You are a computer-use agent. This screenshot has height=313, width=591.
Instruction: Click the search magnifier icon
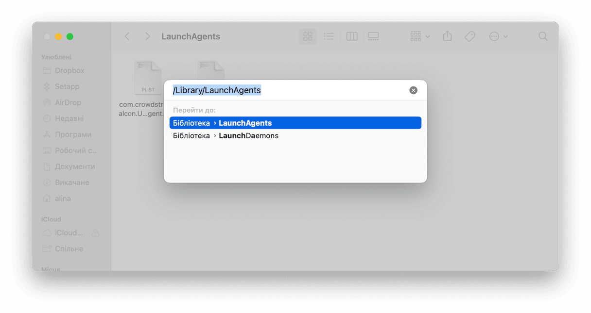tap(543, 36)
